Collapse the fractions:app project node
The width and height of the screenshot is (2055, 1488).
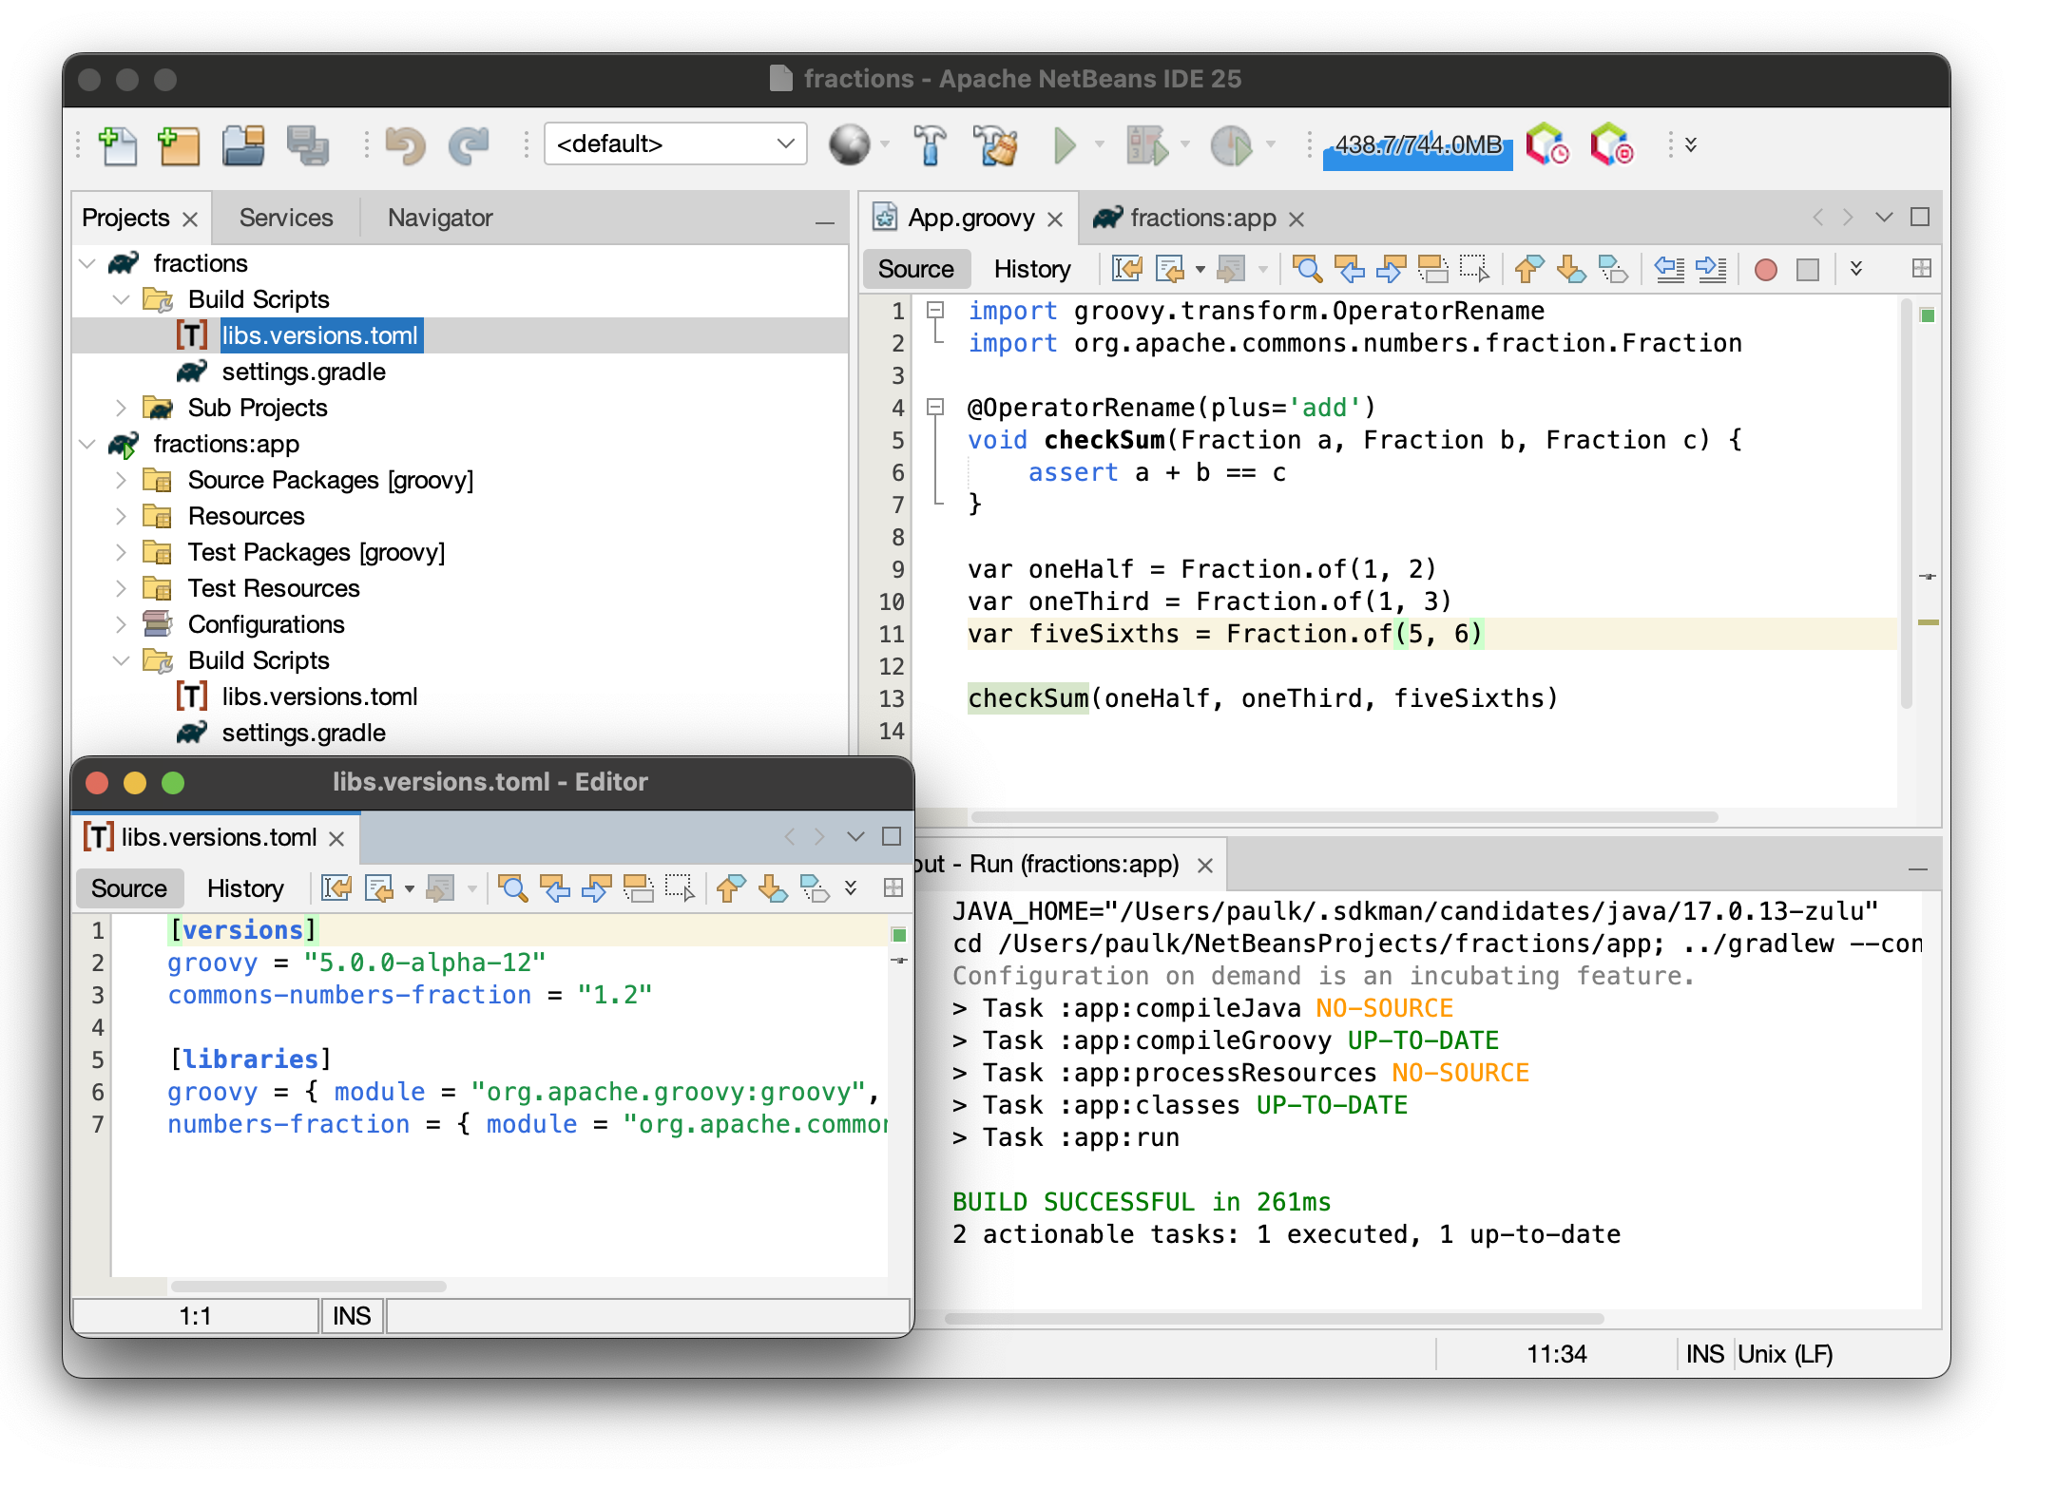87,444
